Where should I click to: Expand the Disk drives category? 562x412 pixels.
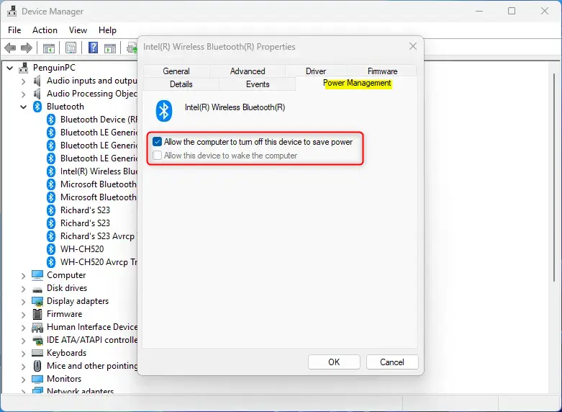click(x=23, y=289)
